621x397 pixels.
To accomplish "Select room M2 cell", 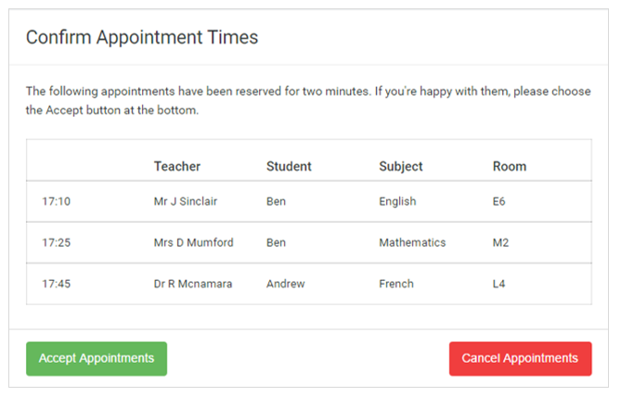I will [500, 243].
